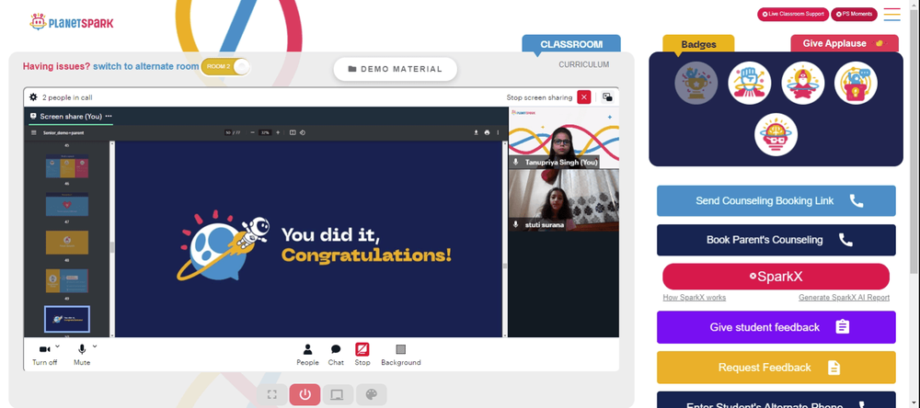The image size is (920, 408).
Task: Select slide thumbnail 48 in PDF sidebar
Action: (x=67, y=243)
